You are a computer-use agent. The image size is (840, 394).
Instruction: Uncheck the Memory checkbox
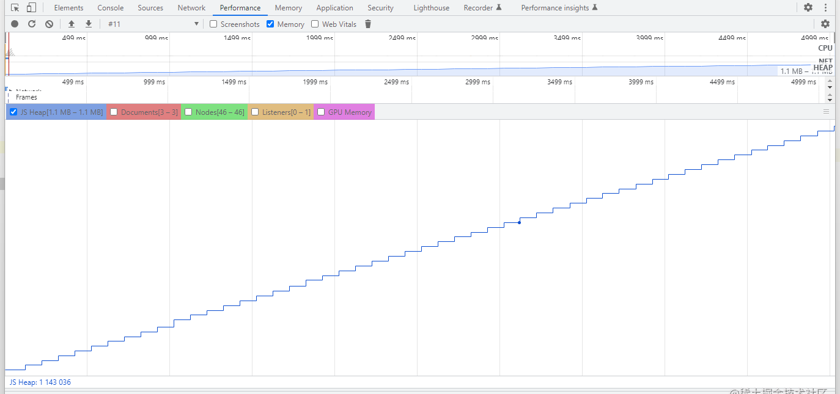pos(270,24)
